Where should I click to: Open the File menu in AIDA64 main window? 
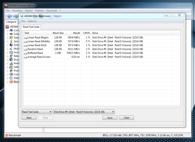pos(7,11)
